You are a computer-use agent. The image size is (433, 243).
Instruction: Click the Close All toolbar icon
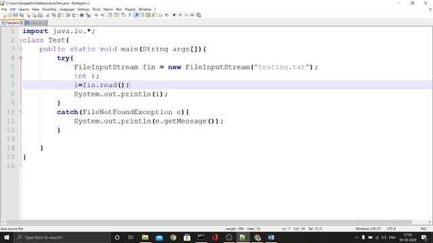(34, 15)
